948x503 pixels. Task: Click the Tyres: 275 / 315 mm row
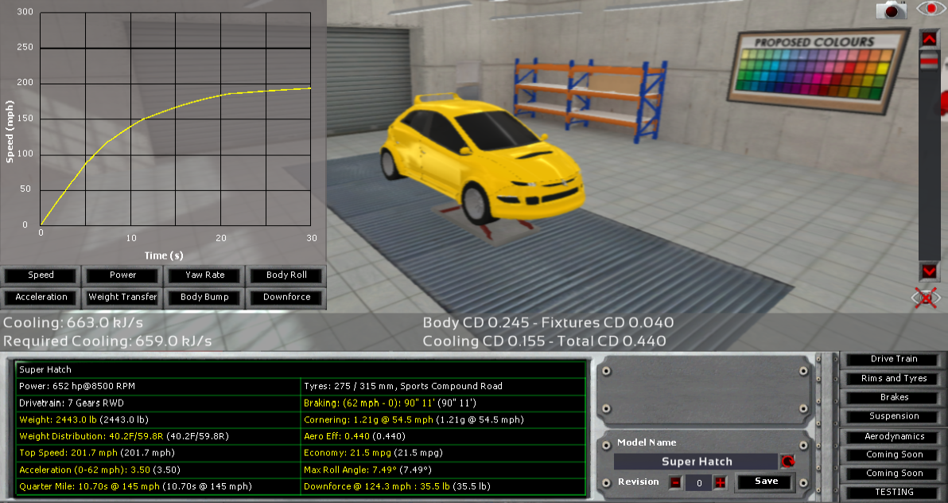pyautogui.click(x=443, y=386)
